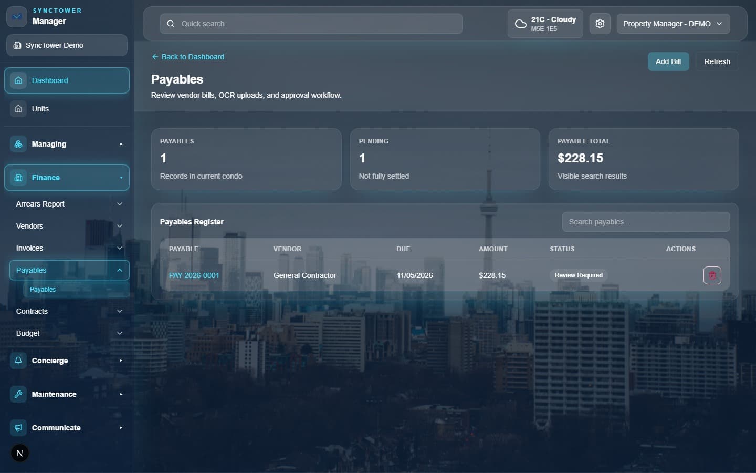756x473 pixels.
Task: Click the Concierge bell icon
Action: (x=18, y=361)
